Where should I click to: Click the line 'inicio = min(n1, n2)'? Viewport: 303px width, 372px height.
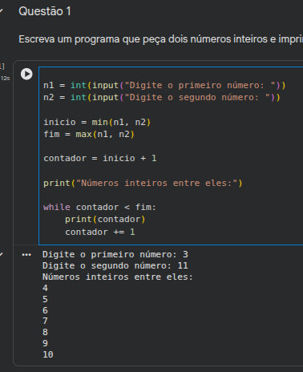97,122
